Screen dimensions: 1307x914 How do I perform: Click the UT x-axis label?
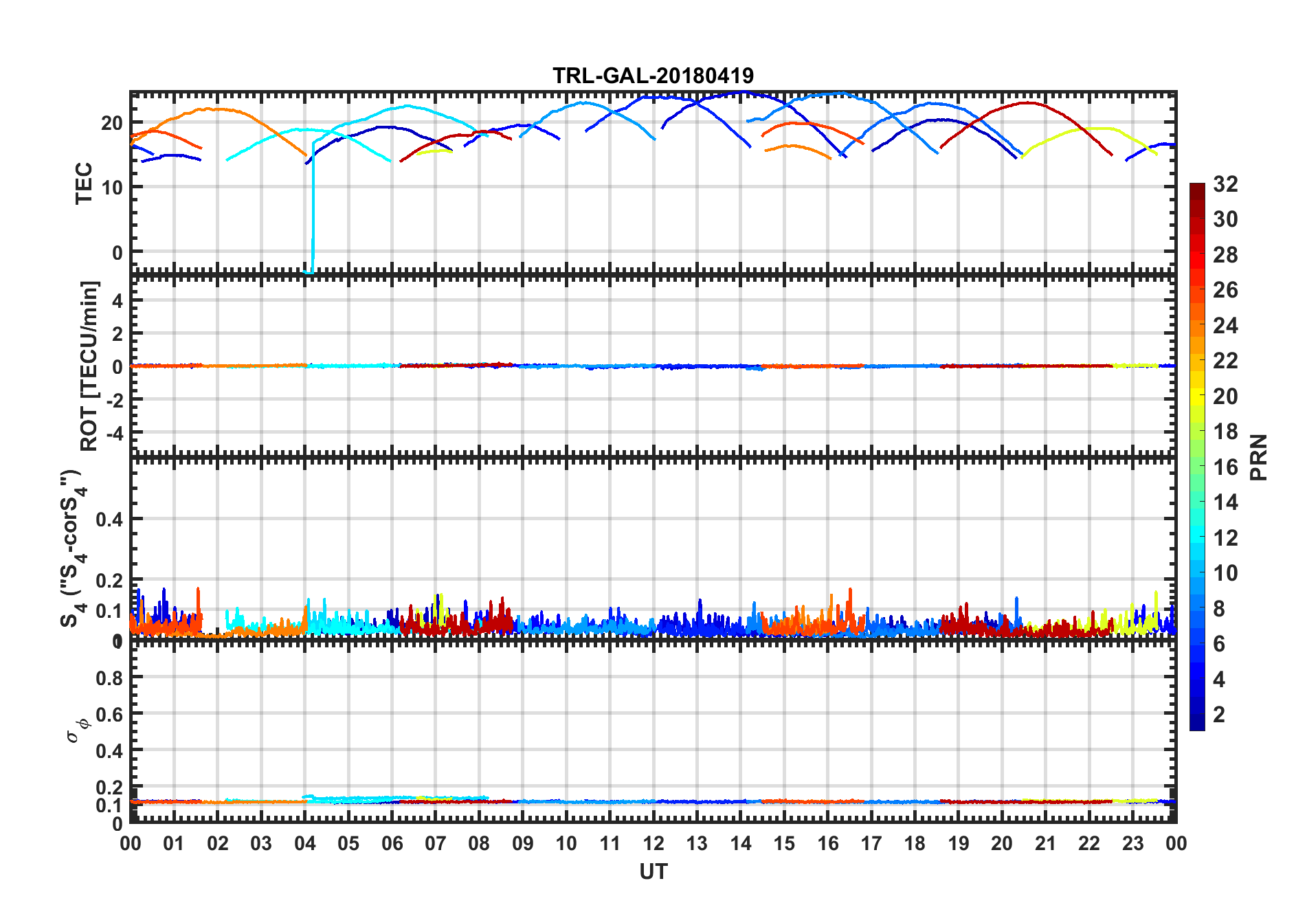653,871
